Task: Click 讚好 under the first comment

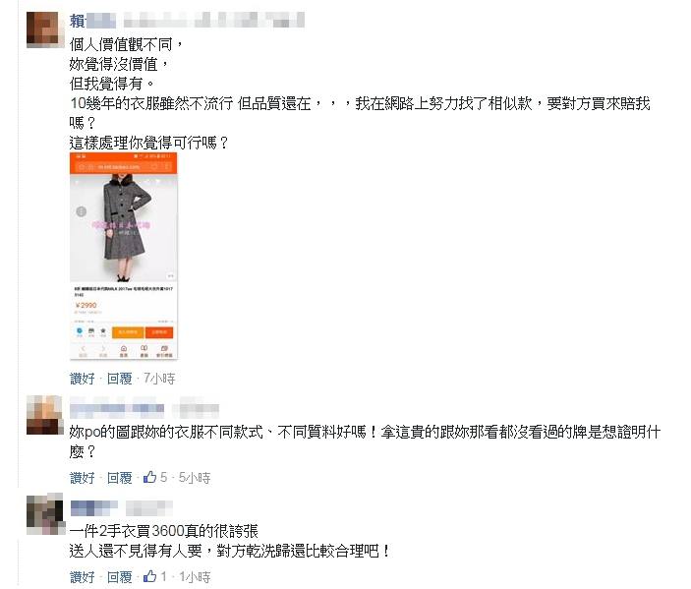Action: point(83,379)
